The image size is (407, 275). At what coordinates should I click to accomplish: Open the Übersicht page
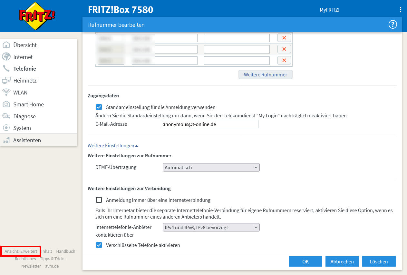[x=26, y=45]
